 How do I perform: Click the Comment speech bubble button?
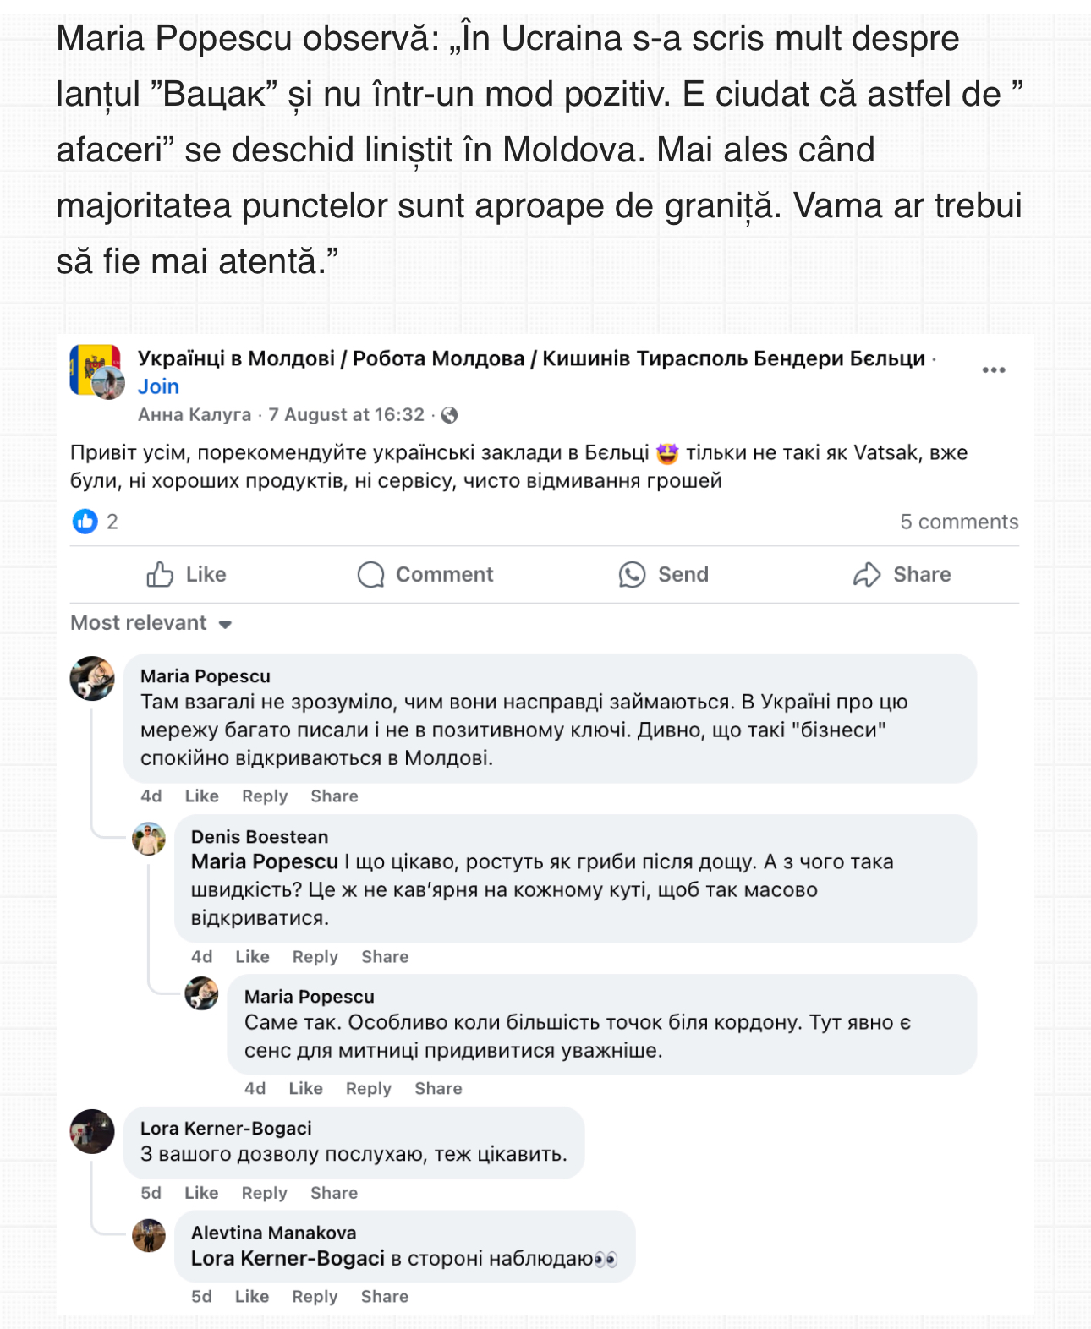coord(425,575)
